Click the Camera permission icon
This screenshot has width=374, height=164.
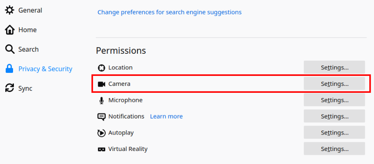(102, 84)
